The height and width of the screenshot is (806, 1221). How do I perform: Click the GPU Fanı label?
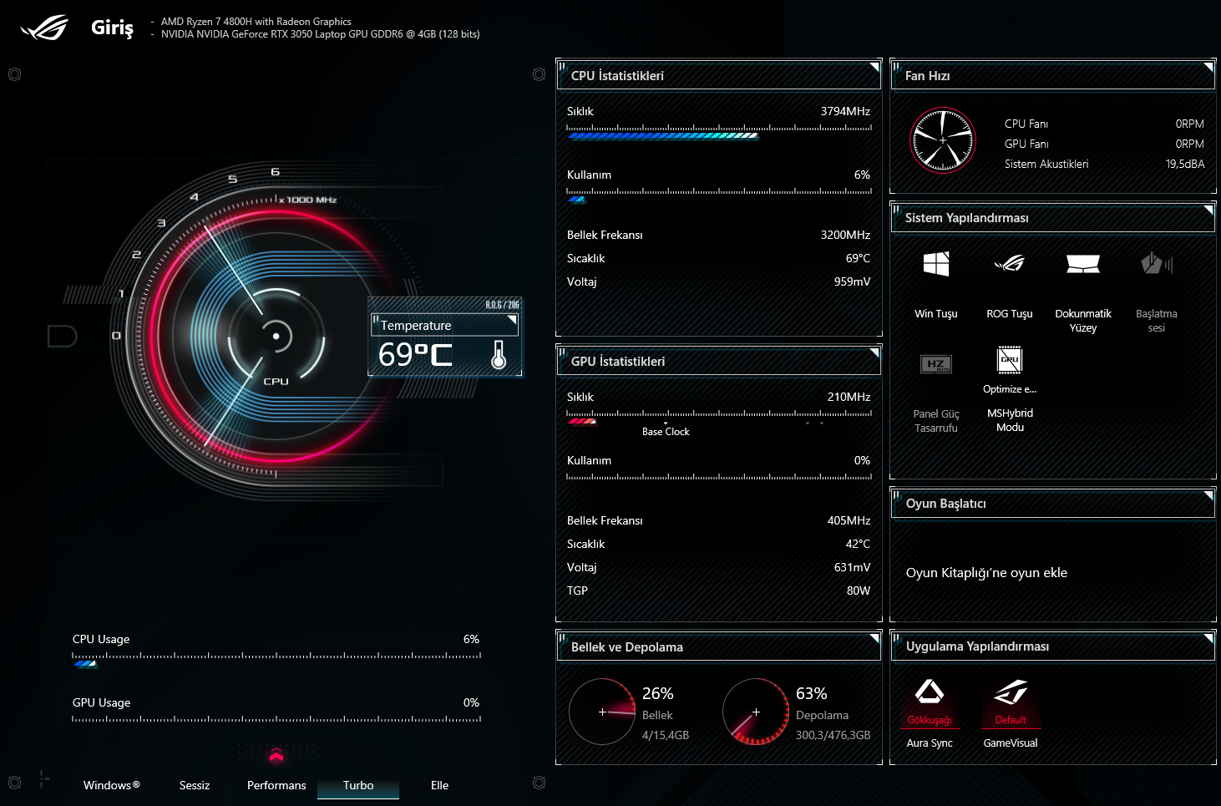(1026, 144)
